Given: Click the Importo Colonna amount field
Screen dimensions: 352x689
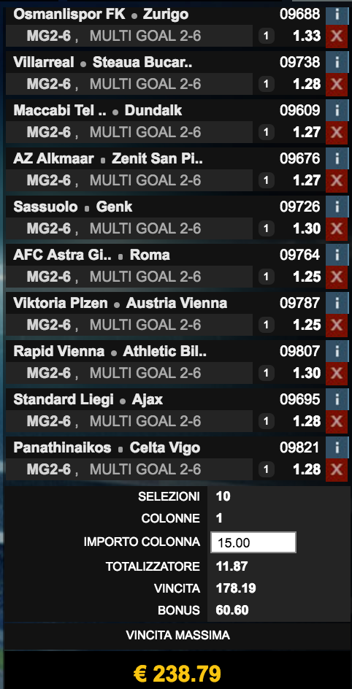Looking at the screenshot, I should coord(253,543).
